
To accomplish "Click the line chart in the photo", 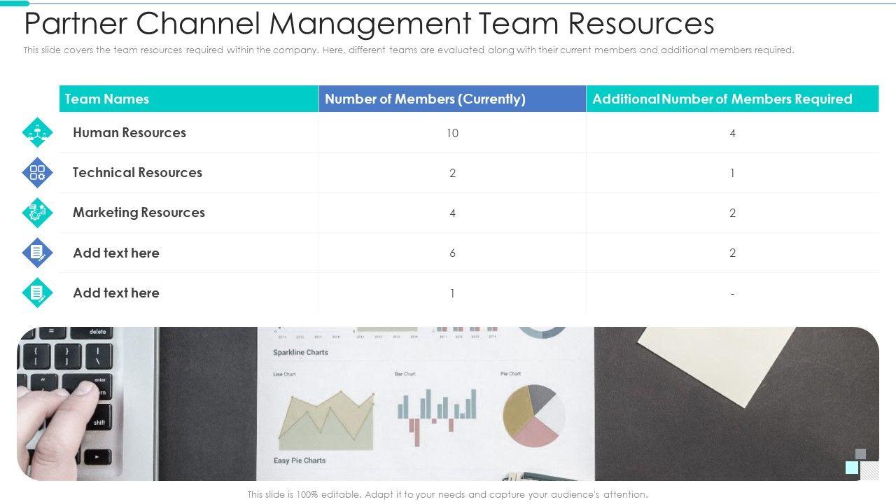I will [x=326, y=420].
